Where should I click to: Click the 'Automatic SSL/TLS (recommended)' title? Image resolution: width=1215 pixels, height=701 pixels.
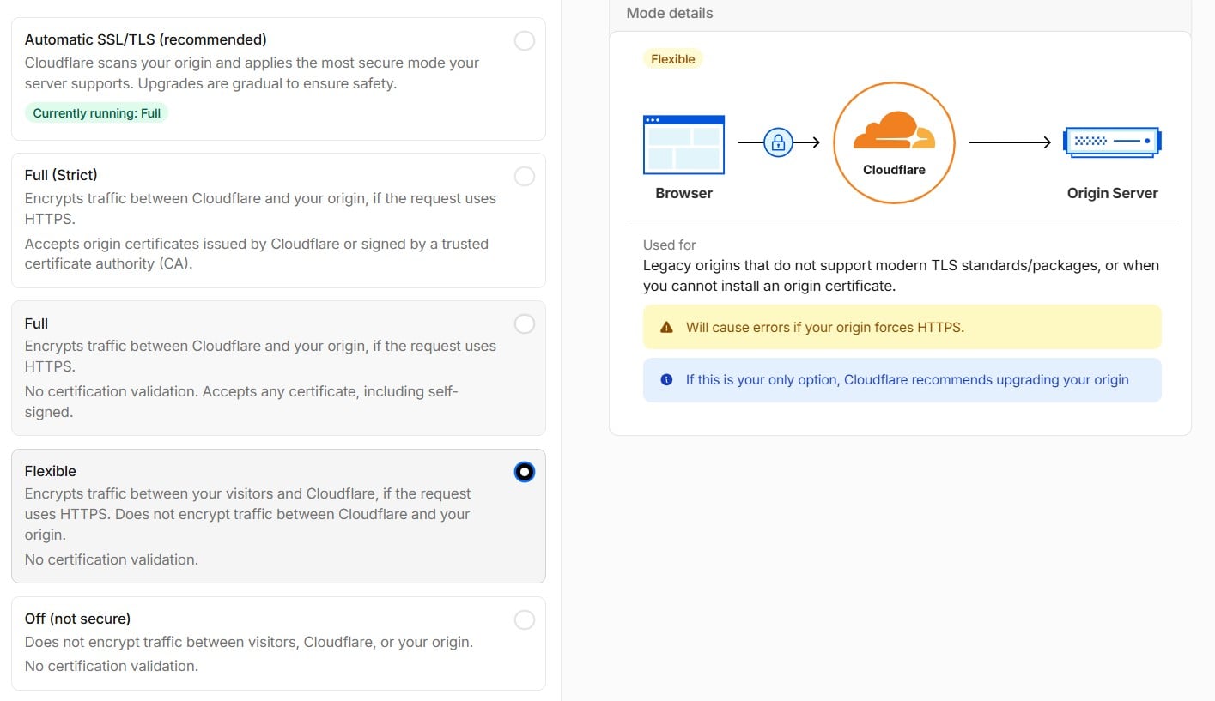[x=146, y=39]
